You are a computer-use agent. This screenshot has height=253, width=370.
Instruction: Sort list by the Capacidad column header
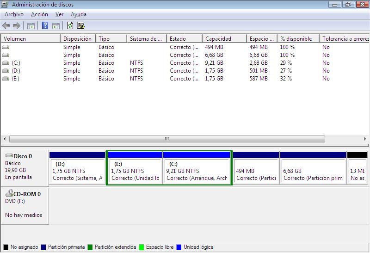[224, 39]
